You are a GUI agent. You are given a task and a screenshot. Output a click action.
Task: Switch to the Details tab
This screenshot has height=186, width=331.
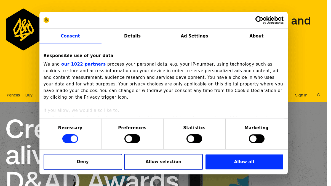pos(132,36)
